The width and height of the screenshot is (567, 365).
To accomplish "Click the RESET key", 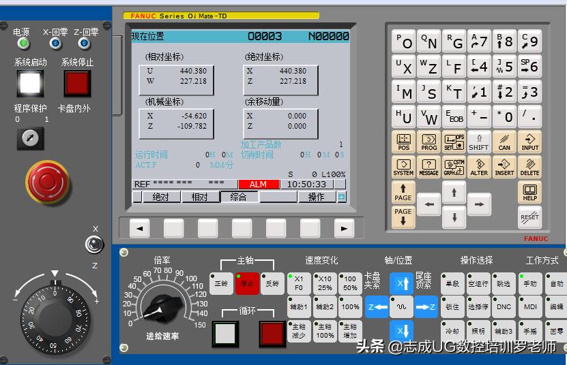I will point(529,217).
